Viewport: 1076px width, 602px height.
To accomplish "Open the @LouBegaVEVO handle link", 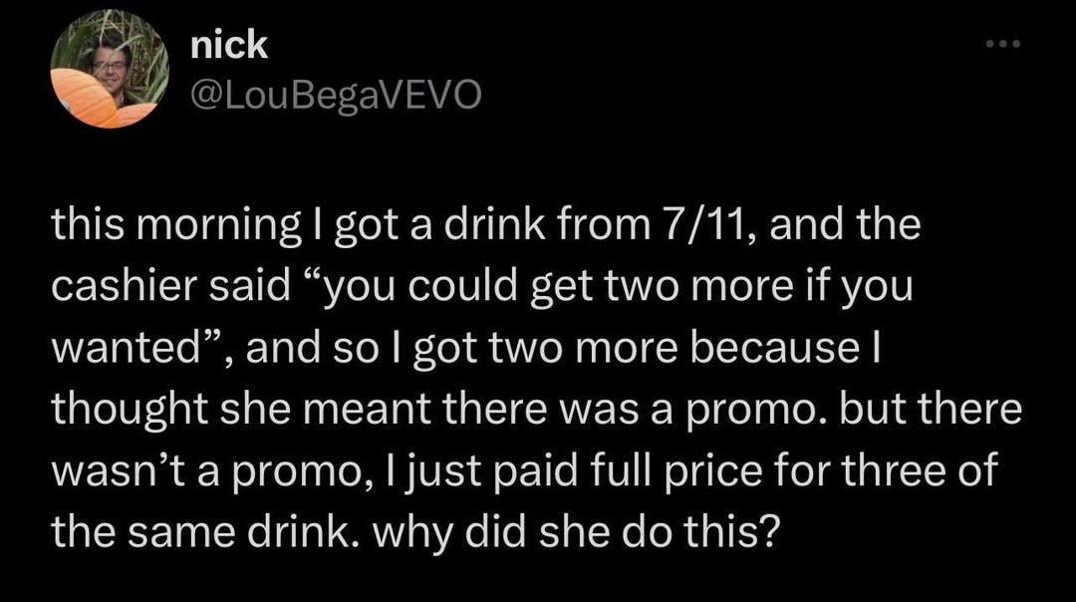I will pyautogui.click(x=335, y=96).
